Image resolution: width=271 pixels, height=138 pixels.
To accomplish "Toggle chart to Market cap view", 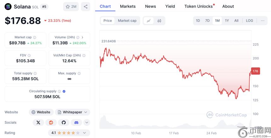I will pos(127,21).
